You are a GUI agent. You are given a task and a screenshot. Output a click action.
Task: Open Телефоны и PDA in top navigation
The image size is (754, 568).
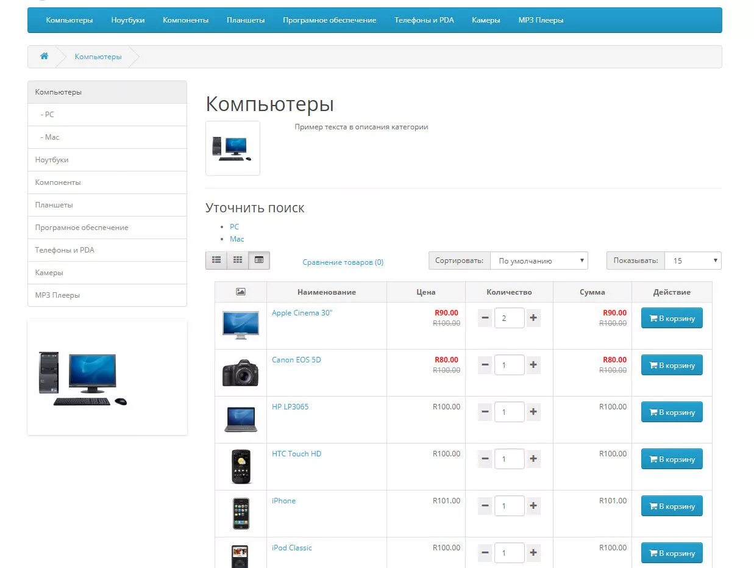tap(424, 20)
